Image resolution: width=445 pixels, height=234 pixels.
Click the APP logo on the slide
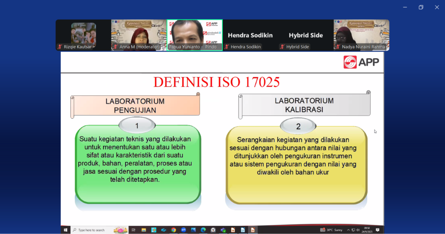click(362, 62)
